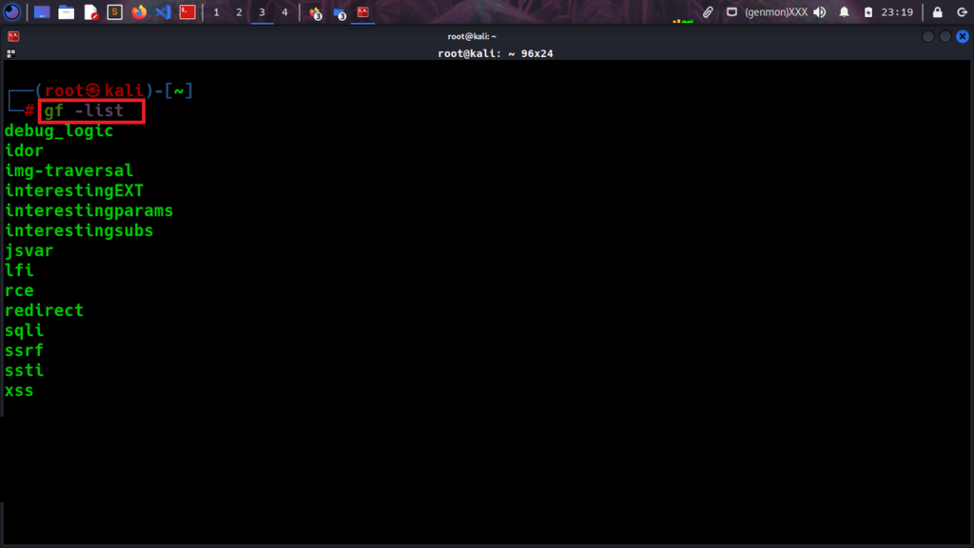Open the clipboard paperclip icon
Screen dimensions: 974x548
(708, 12)
